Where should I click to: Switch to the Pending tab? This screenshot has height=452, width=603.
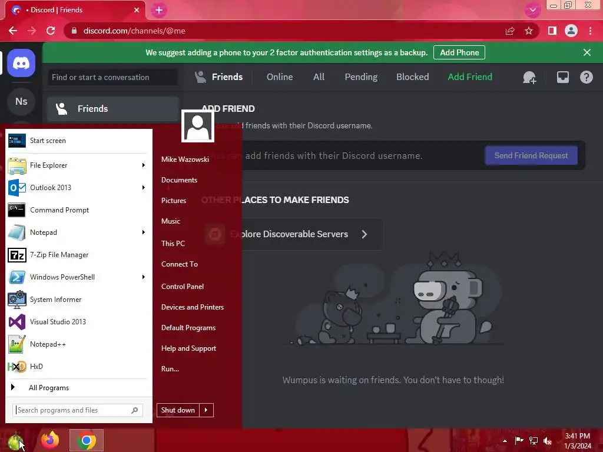click(x=361, y=77)
